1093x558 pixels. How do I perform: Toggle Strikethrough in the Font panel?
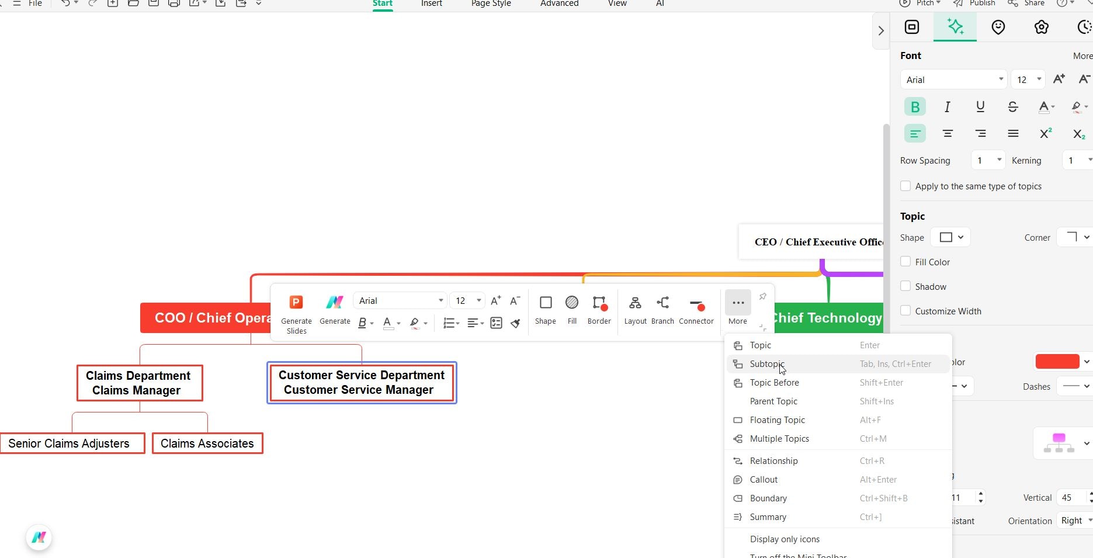click(x=1013, y=107)
